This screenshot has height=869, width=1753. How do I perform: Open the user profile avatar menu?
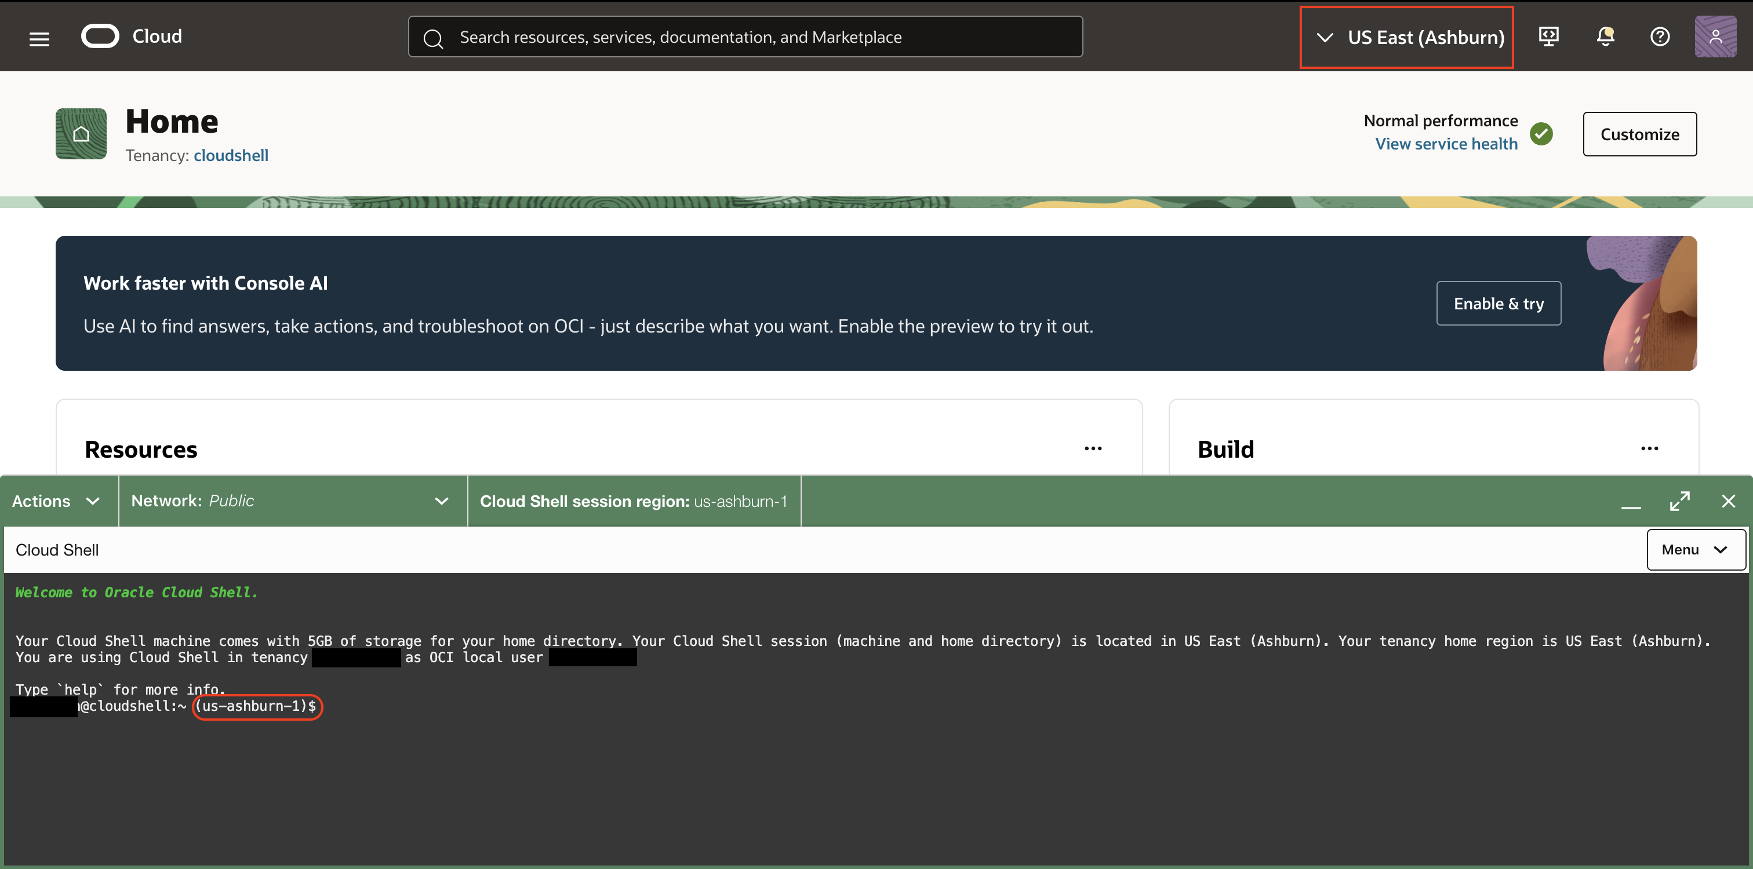tap(1715, 36)
